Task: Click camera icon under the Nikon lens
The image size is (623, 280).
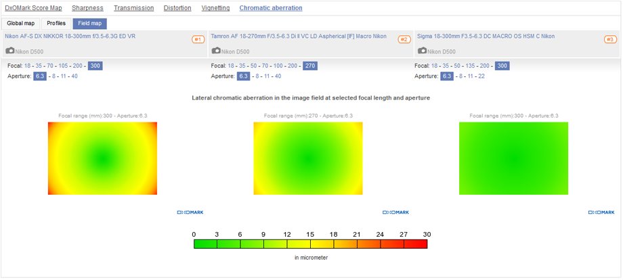Action: [10, 51]
